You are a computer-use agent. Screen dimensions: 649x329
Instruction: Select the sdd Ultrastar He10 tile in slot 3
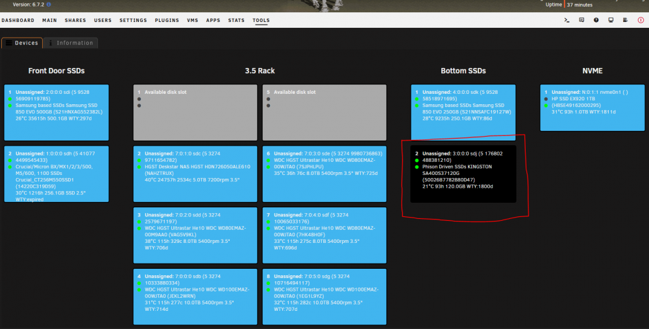[x=195, y=235]
